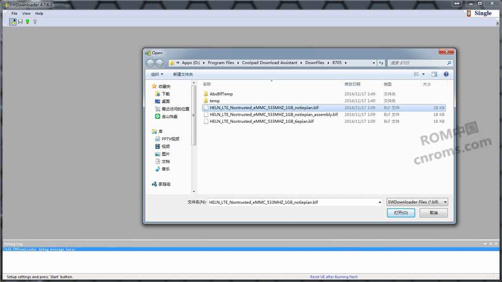
Task: Click the open BLF file toolbar icon
Action: click(x=13, y=22)
